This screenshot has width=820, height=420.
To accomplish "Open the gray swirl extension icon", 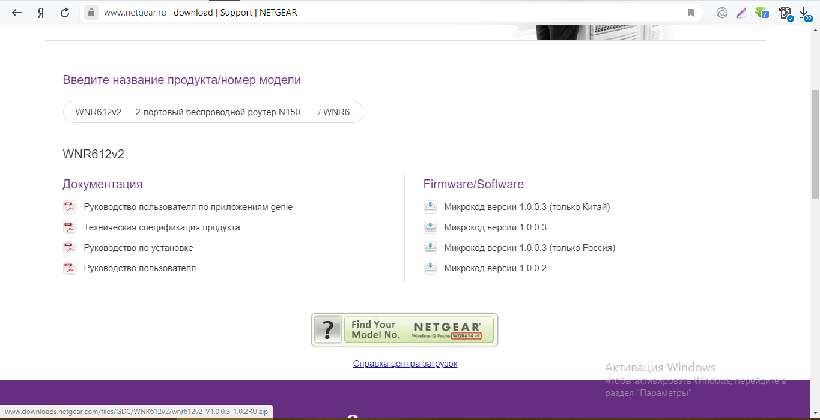I will pos(722,13).
